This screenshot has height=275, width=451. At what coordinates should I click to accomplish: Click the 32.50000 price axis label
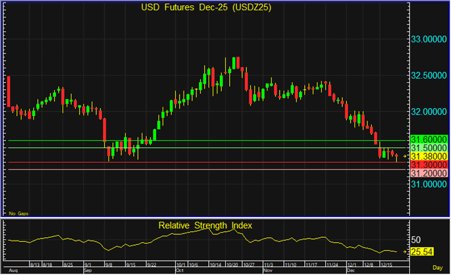(429, 76)
